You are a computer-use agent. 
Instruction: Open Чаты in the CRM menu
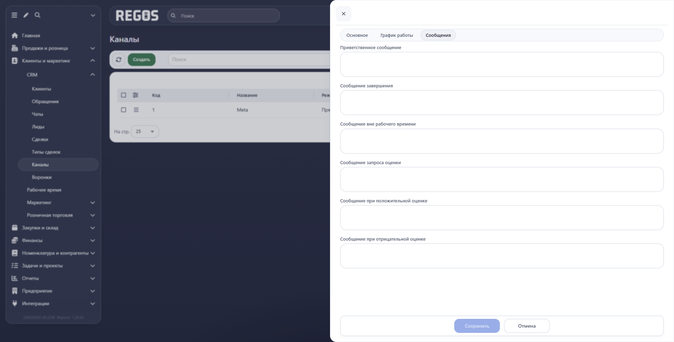38,114
